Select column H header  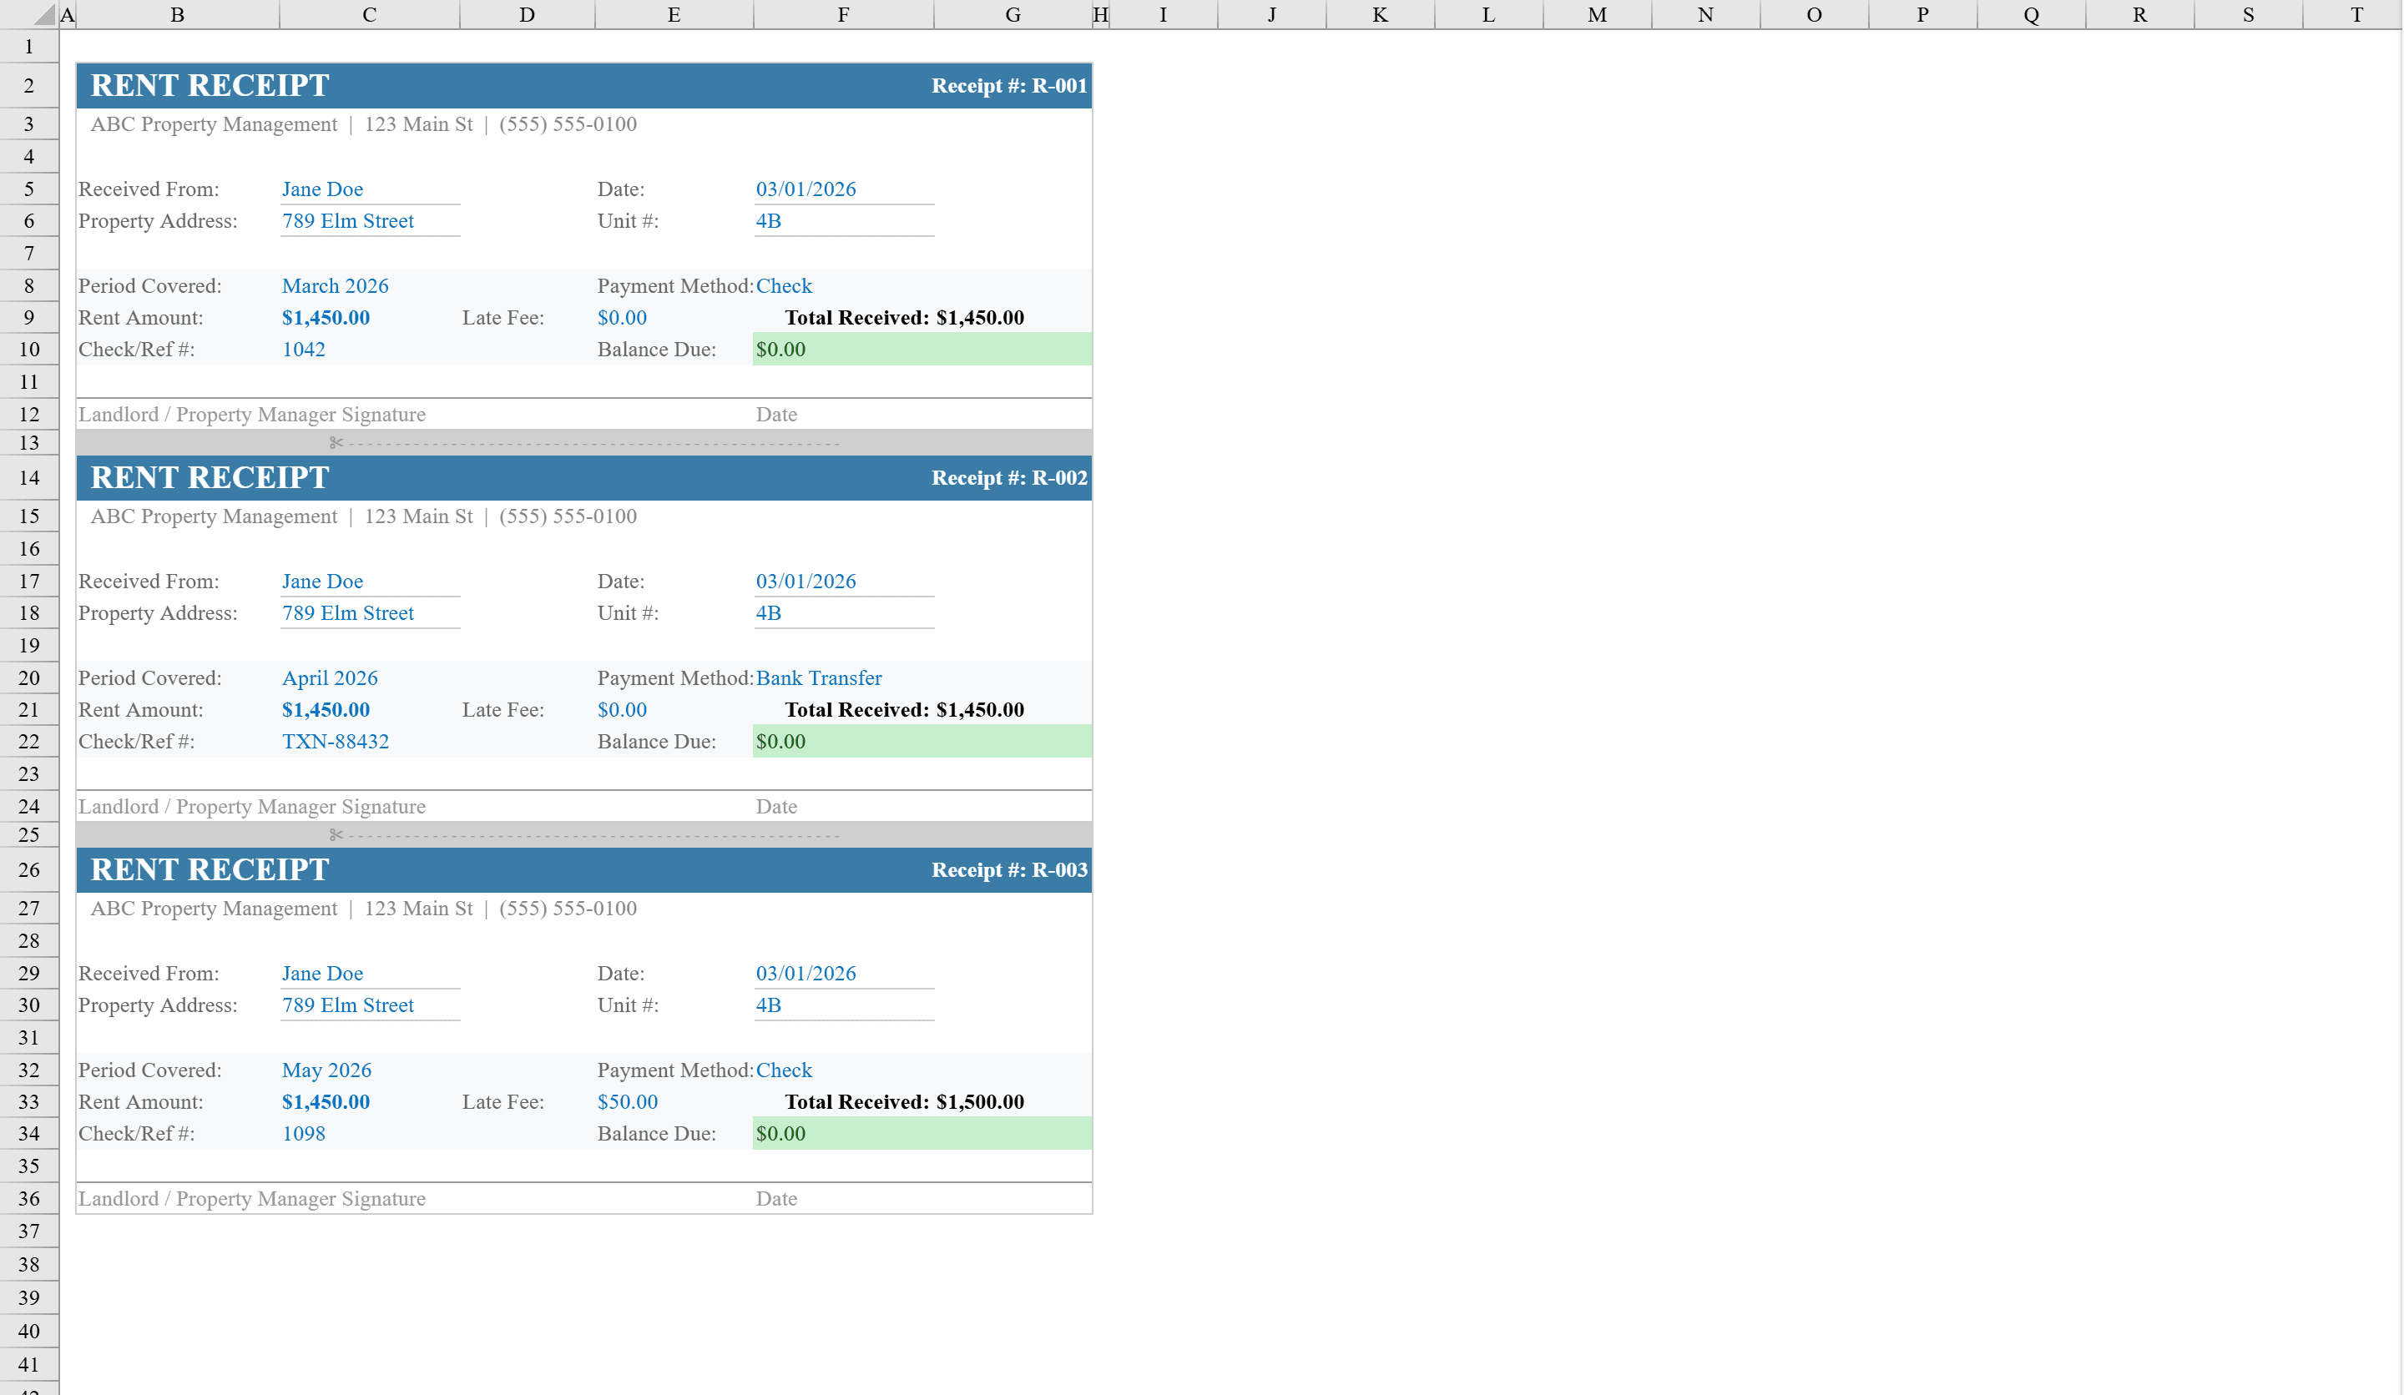point(1102,14)
